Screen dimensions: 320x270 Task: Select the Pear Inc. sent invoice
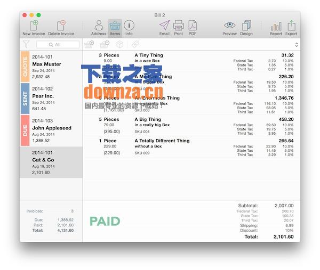51,99
